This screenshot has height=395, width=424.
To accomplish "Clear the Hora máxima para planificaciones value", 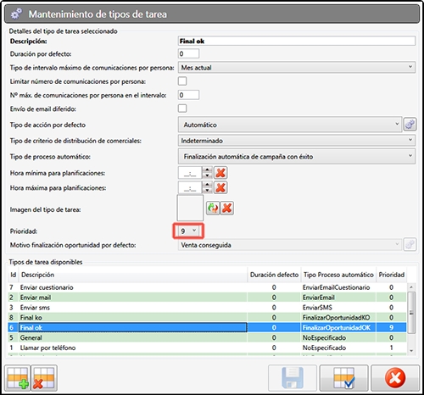I will click(x=220, y=187).
